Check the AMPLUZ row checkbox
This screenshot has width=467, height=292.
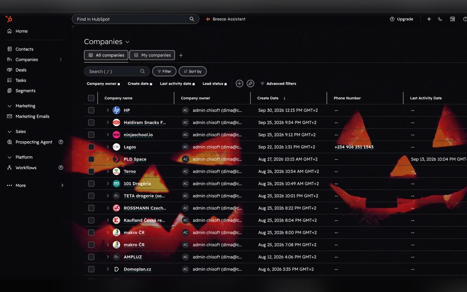[91, 257]
